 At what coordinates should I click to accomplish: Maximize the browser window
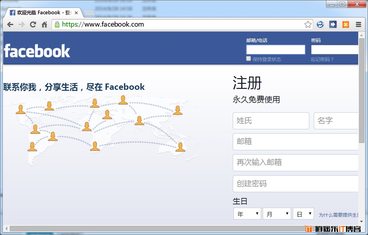tap(342, 4)
